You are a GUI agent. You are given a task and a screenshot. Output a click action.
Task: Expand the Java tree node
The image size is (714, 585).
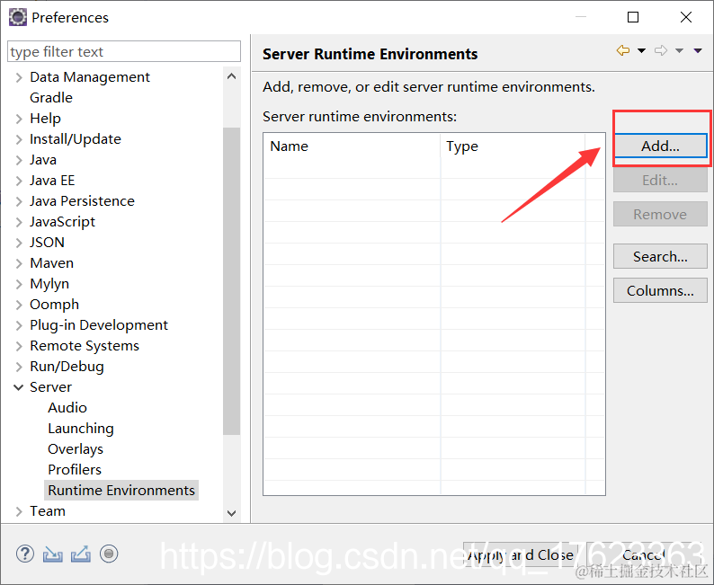tap(19, 160)
